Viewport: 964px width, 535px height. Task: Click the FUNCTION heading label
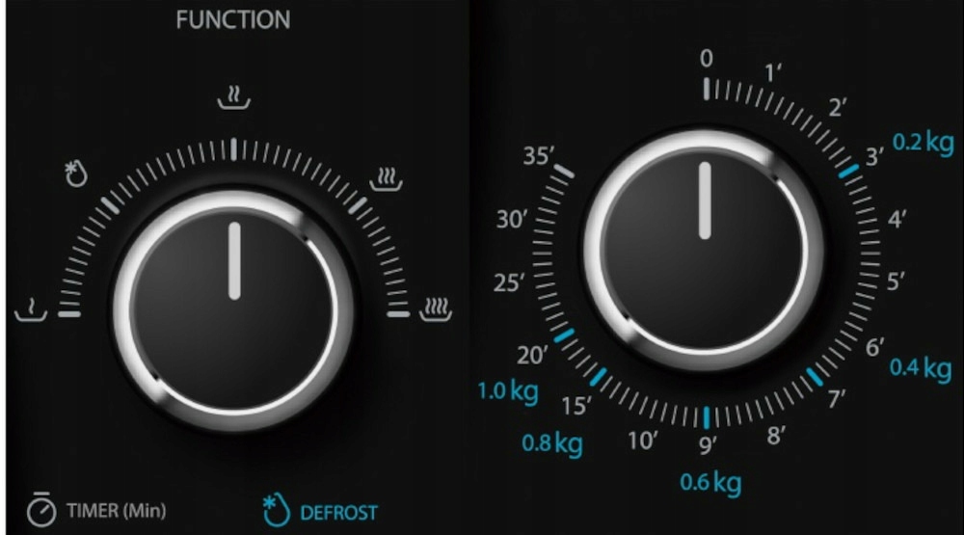coord(233,20)
